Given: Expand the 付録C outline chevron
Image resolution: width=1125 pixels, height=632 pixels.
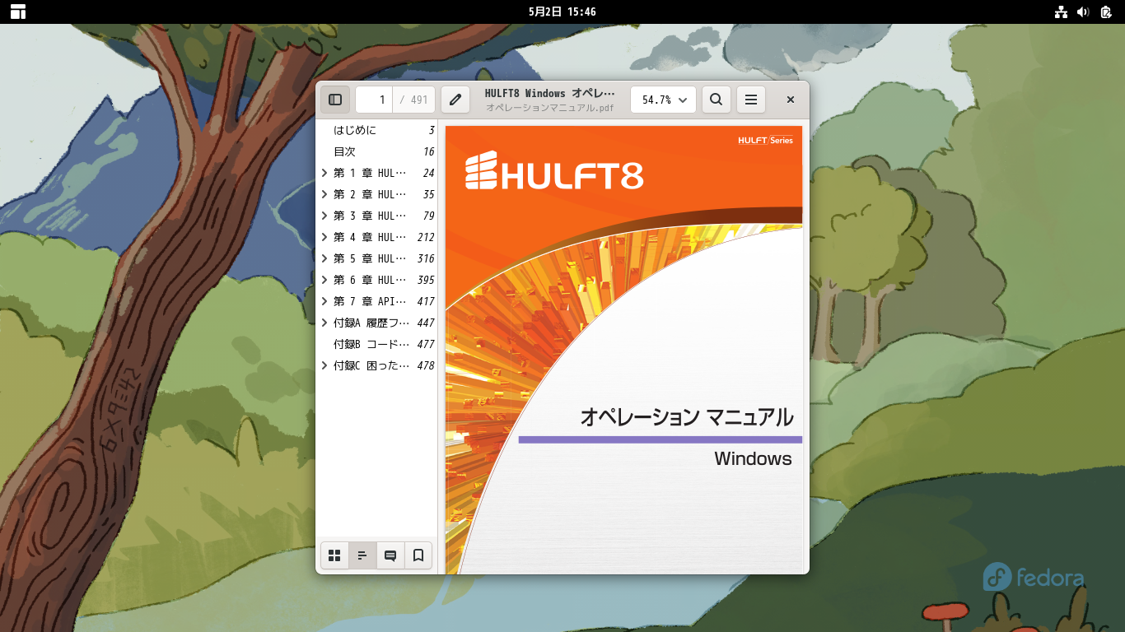Looking at the screenshot, I should click(324, 365).
